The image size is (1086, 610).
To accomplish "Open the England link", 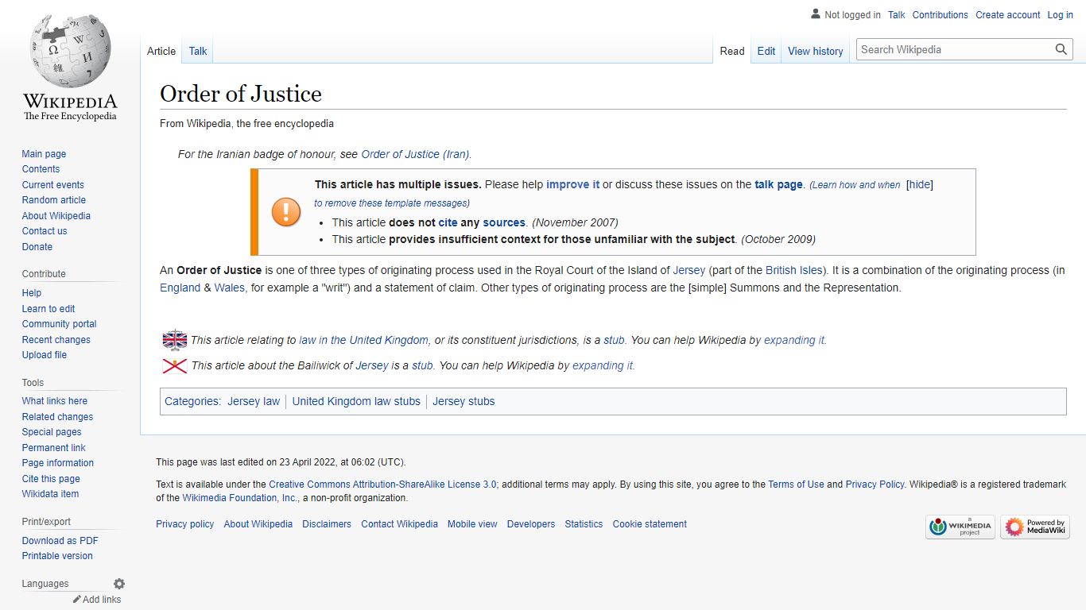I will [180, 288].
